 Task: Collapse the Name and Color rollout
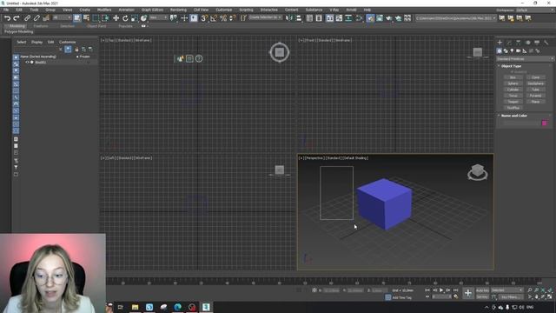tap(513, 116)
